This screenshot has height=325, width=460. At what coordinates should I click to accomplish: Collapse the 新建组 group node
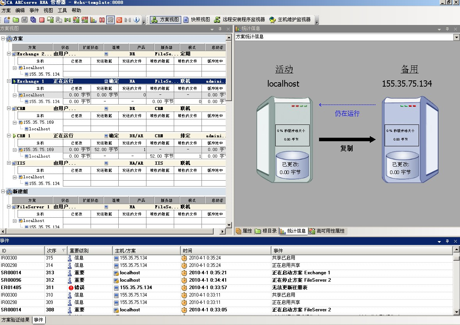[3, 192]
